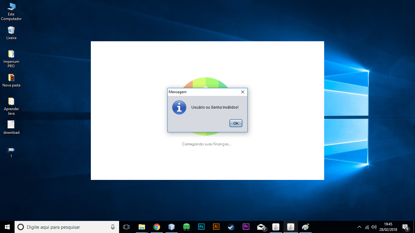Select the download file on the desktop
The height and width of the screenshot is (233, 415).
11,127
